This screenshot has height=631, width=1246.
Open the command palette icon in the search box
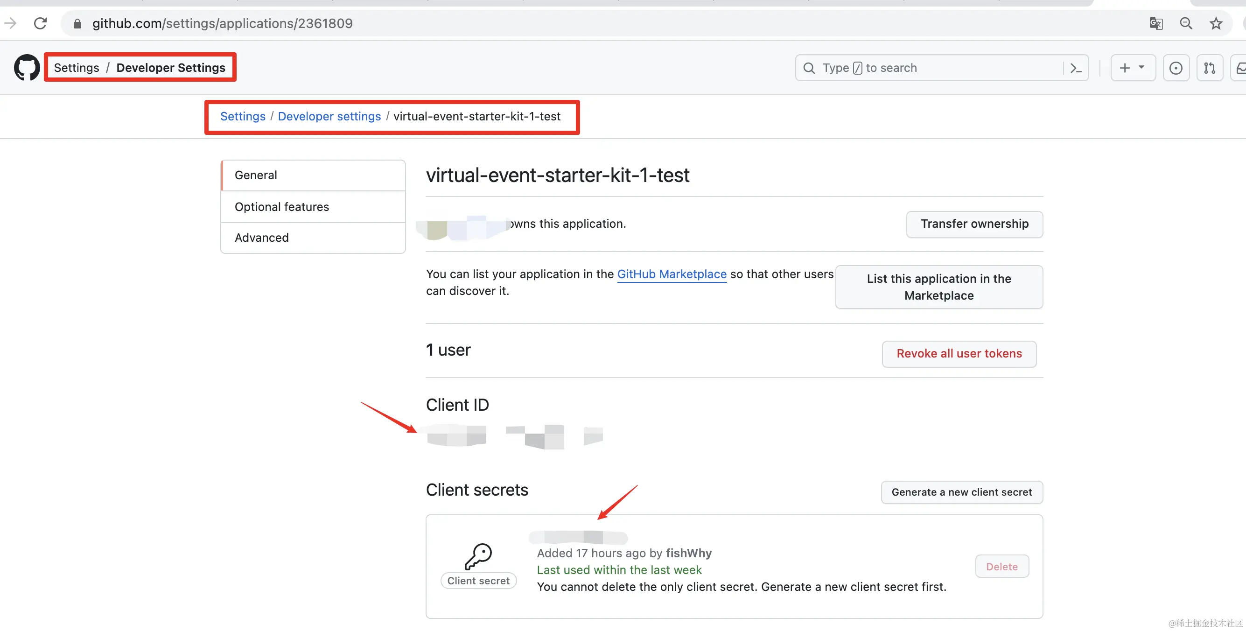(x=1076, y=68)
